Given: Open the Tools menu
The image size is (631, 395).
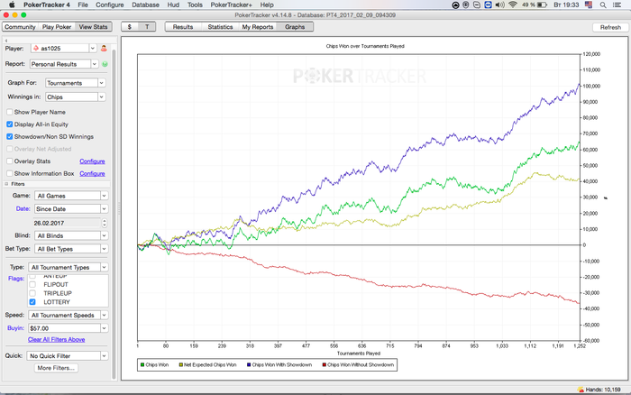Looking at the screenshot, I should (x=195, y=5).
